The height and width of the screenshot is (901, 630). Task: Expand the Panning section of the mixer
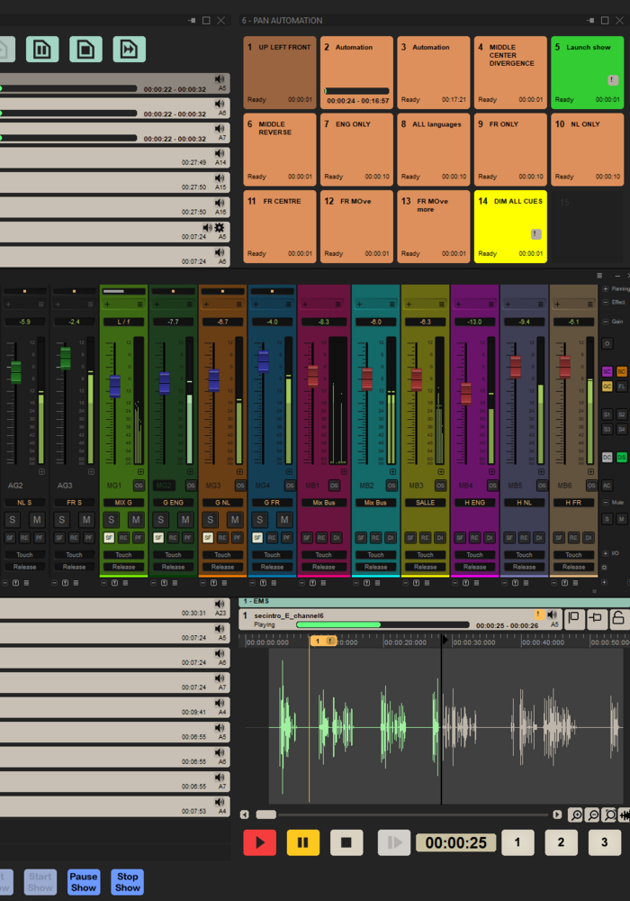click(x=605, y=289)
